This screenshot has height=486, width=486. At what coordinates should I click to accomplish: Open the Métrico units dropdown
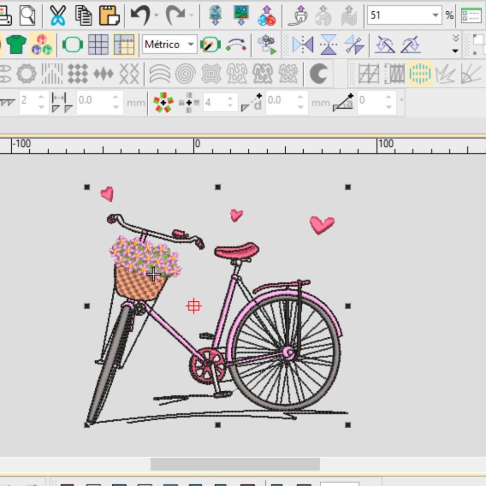point(170,44)
